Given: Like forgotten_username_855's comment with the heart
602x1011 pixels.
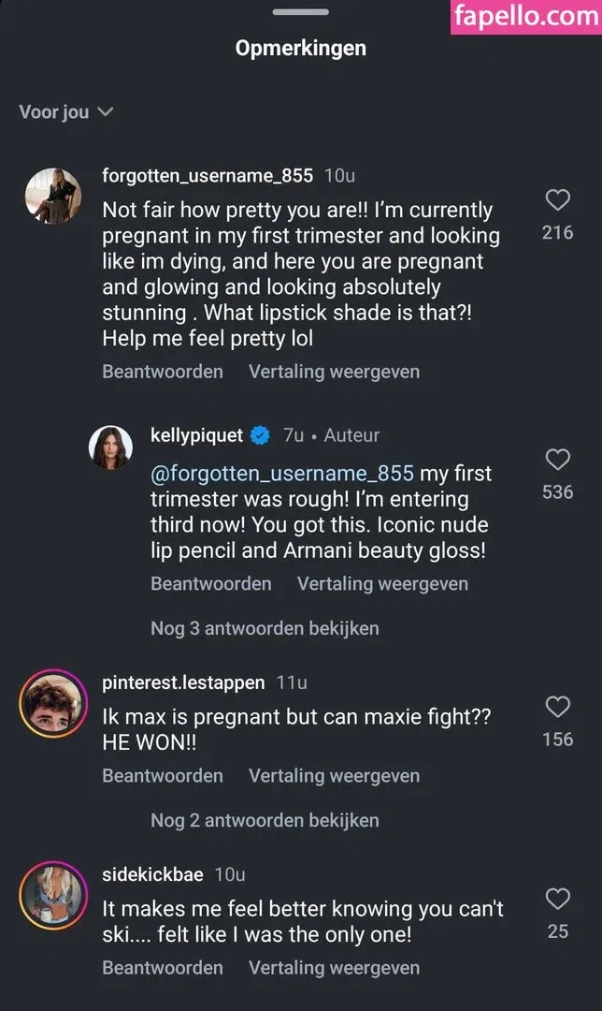Looking at the screenshot, I should click(558, 199).
